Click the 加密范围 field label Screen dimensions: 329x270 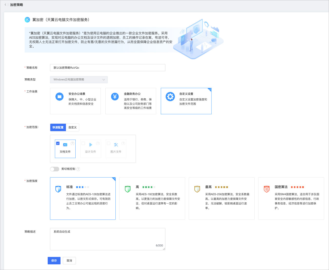click(32, 127)
